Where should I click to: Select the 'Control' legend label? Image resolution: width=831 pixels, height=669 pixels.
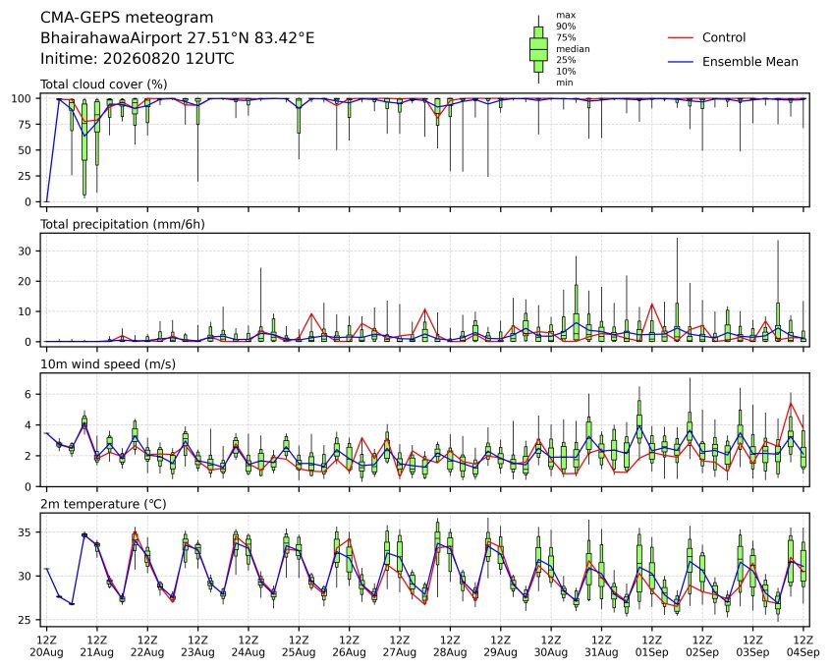coord(723,37)
